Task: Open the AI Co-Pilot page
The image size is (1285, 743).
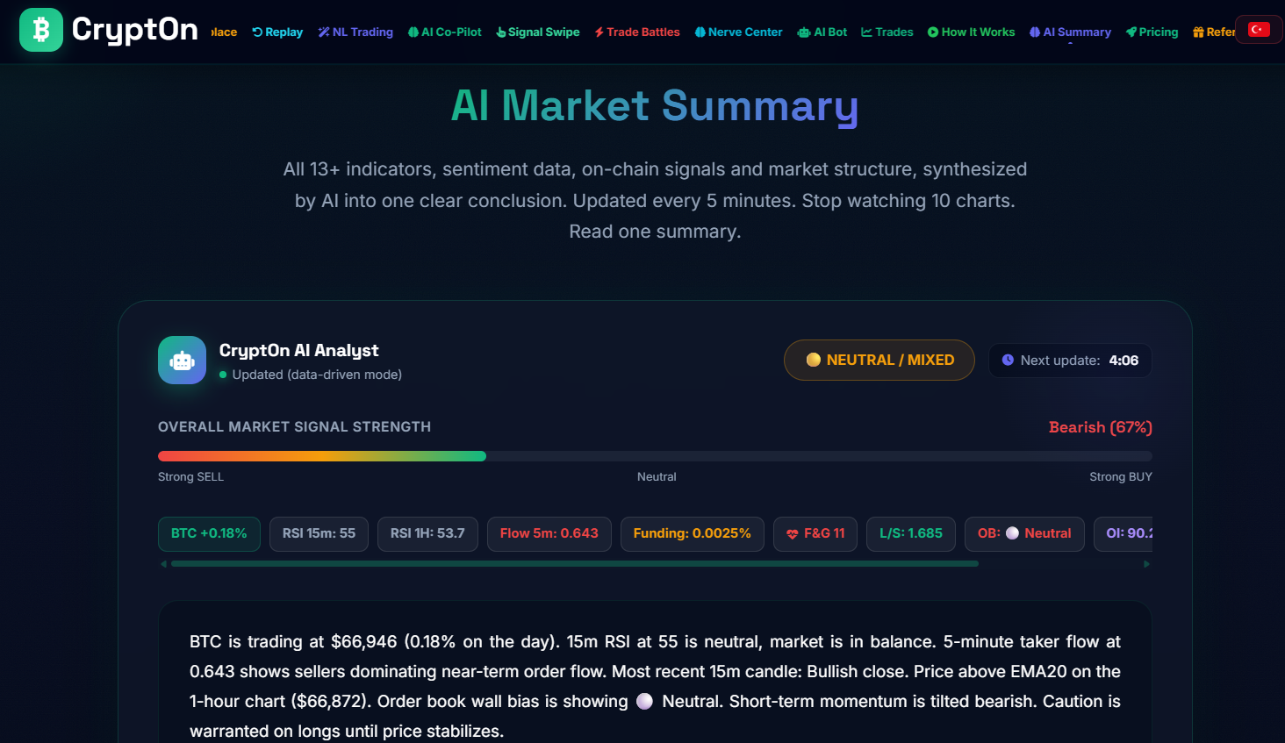Action: pyautogui.click(x=445, y=32)
